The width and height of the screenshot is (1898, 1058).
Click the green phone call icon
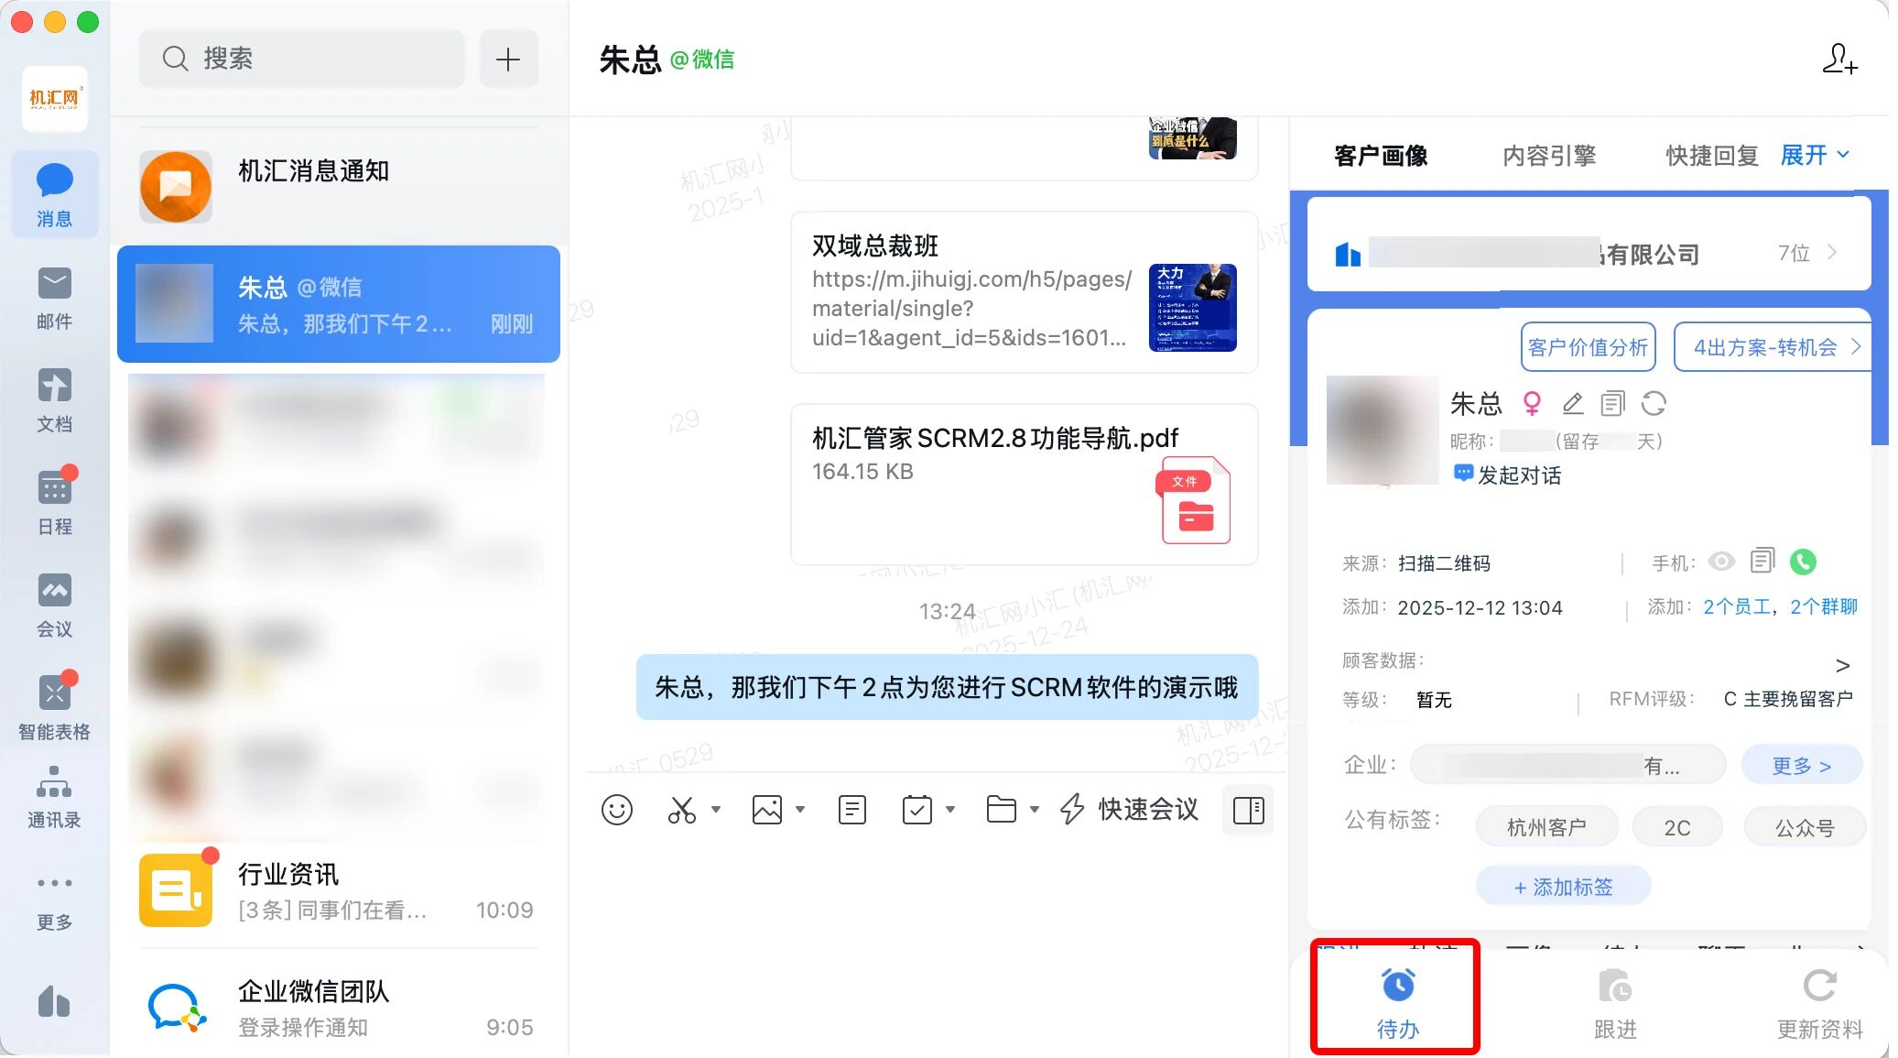(x=1803, y=562)
